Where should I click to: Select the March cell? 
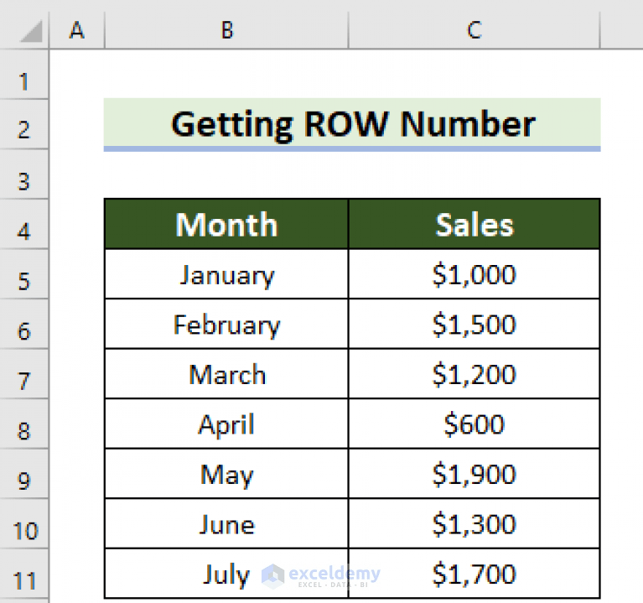[226, 374]
